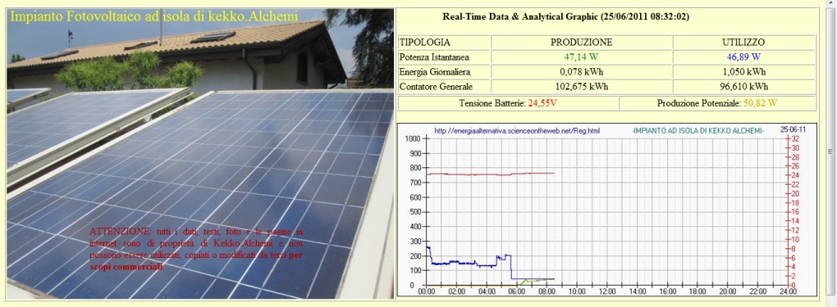Viewport: 837px width, 307px height.
Task: Click the vertical scrollbar handle on right edge
Action: click(x=831, y=150)
